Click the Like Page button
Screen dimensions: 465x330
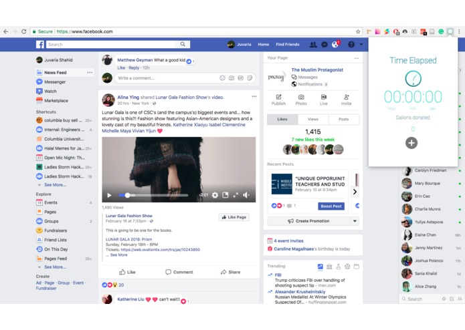click(x=234, y=217)
